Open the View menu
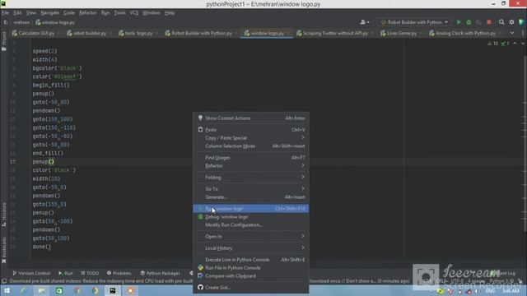Screen dimensions: 527x296 pos(31,13)
